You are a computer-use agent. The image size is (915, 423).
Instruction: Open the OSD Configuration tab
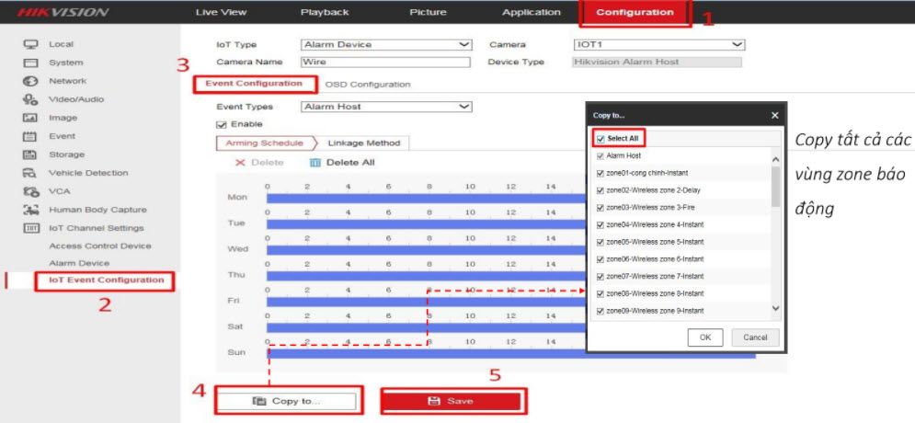[368, 85]
